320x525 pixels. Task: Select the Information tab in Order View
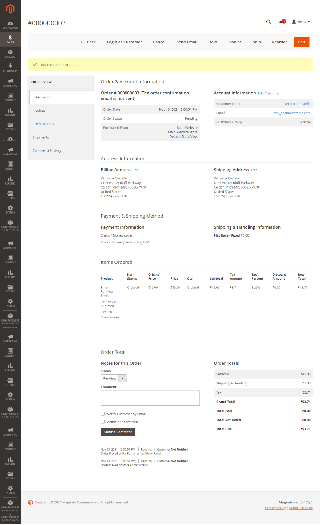pos(62,97)
